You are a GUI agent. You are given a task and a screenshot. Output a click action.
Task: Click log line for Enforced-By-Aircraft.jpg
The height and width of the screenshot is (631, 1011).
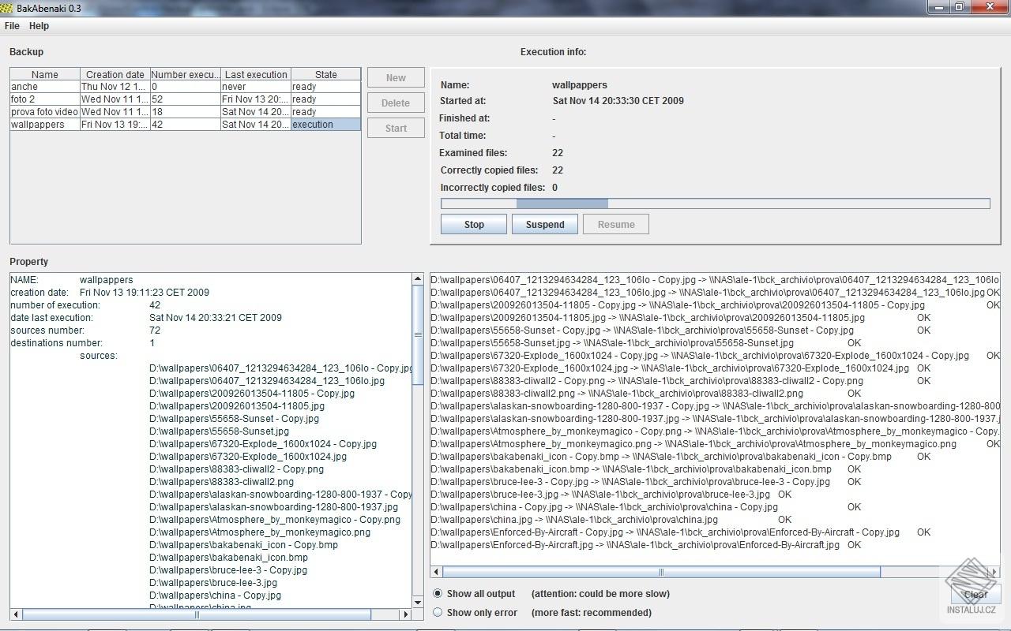click(x=645, y=544)
